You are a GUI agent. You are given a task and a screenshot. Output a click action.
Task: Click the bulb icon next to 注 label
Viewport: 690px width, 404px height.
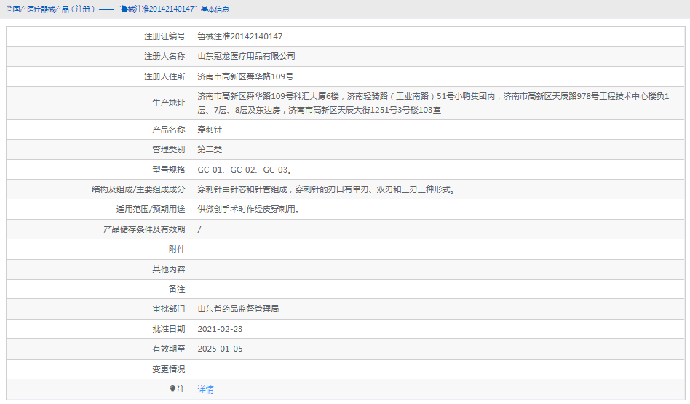172,389
